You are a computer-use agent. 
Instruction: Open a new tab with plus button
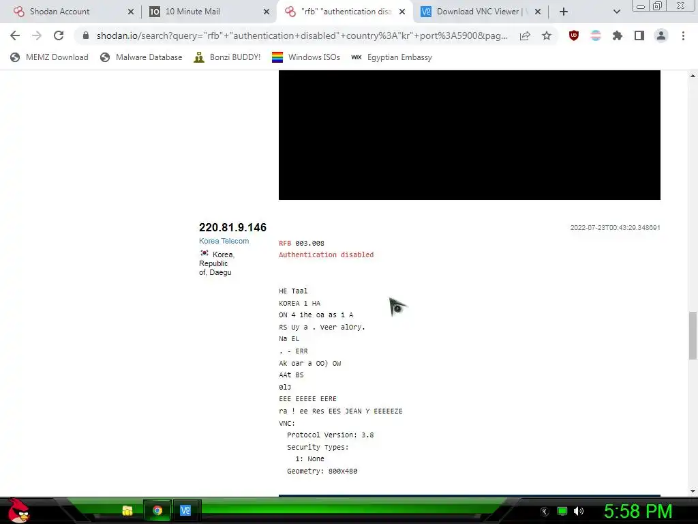coord(564,12)
